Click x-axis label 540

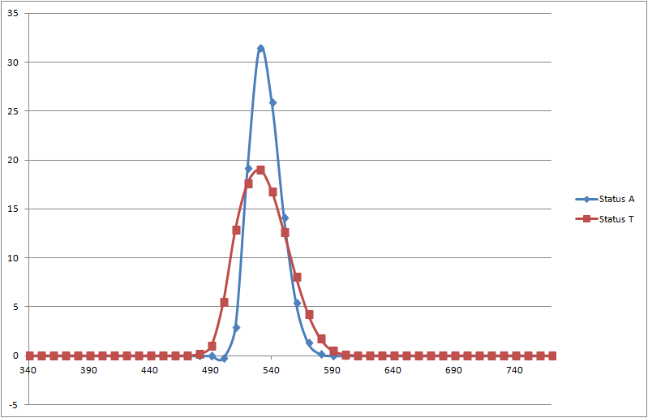pos(271,370)
